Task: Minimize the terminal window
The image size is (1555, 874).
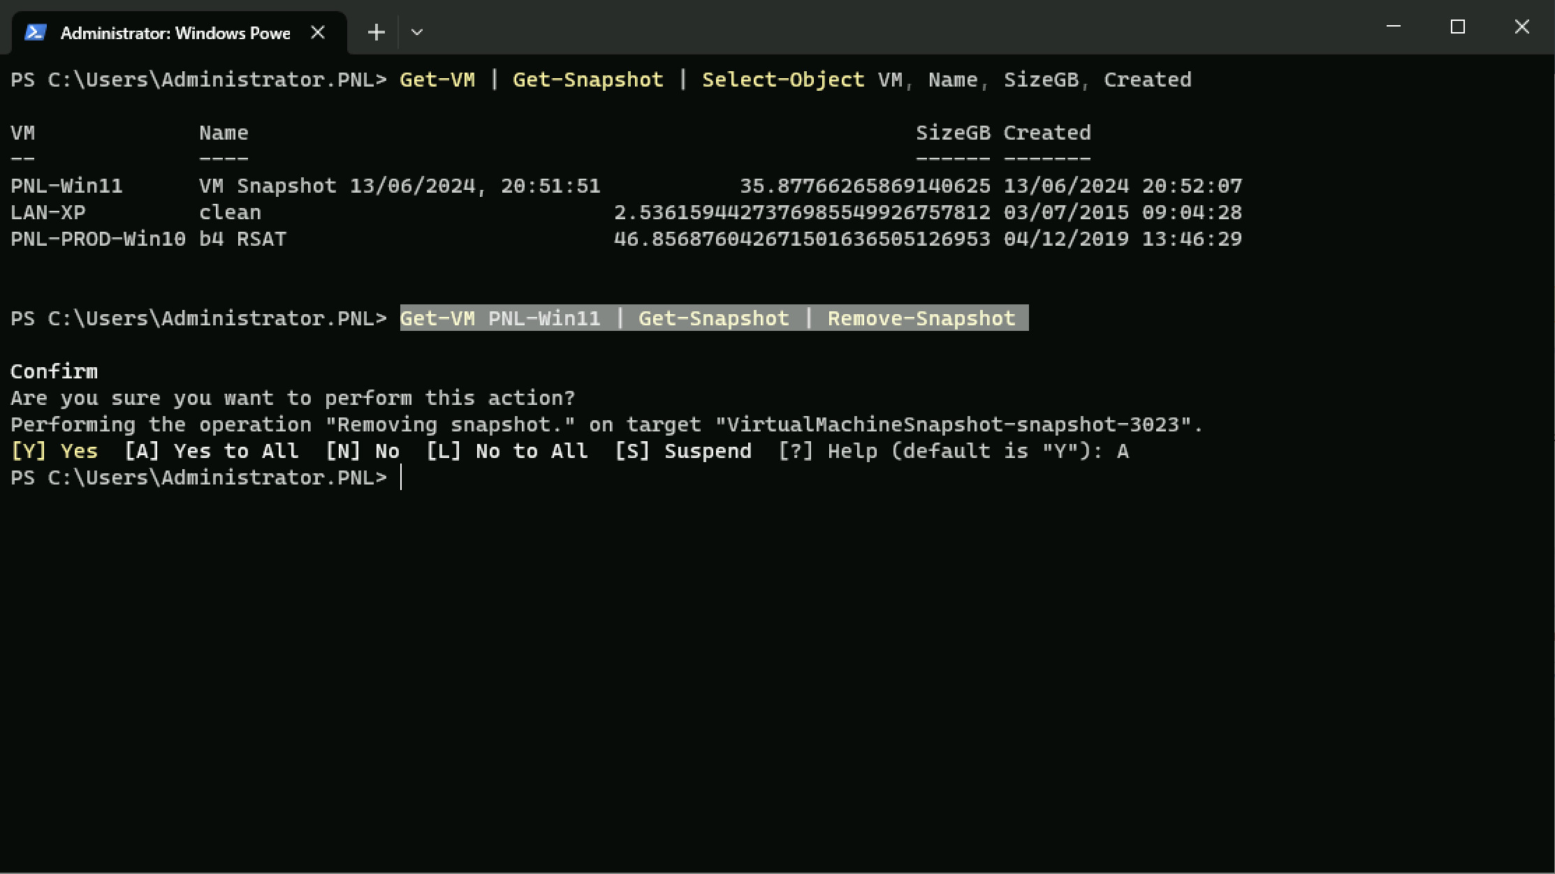Action: pos(1394,27)
